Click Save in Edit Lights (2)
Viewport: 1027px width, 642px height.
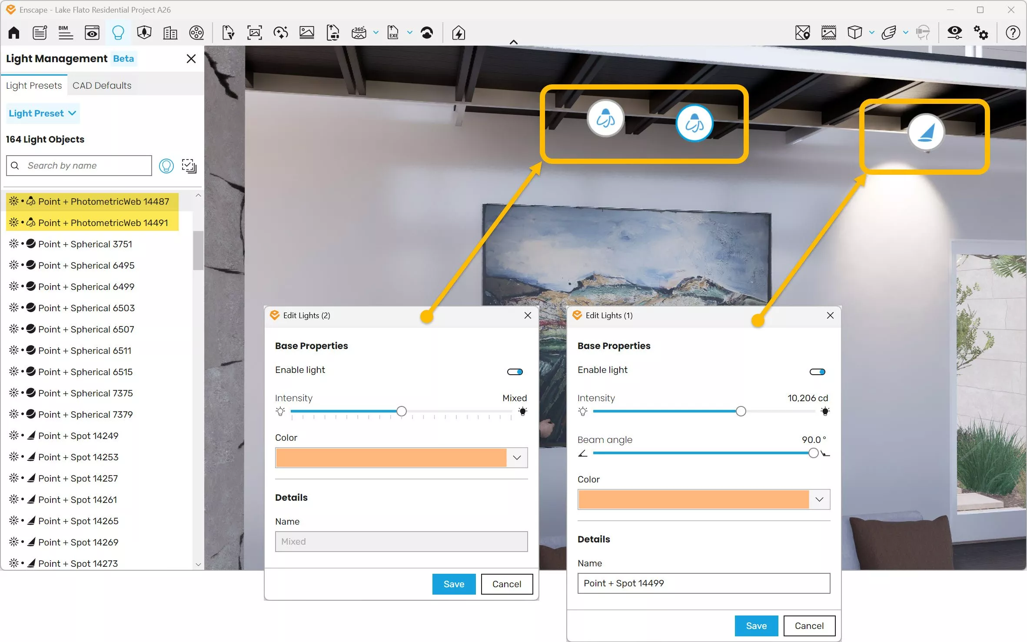click(x=454, y=584)
